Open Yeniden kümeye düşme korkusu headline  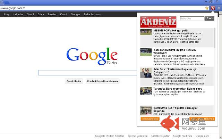tap(175, 51)
